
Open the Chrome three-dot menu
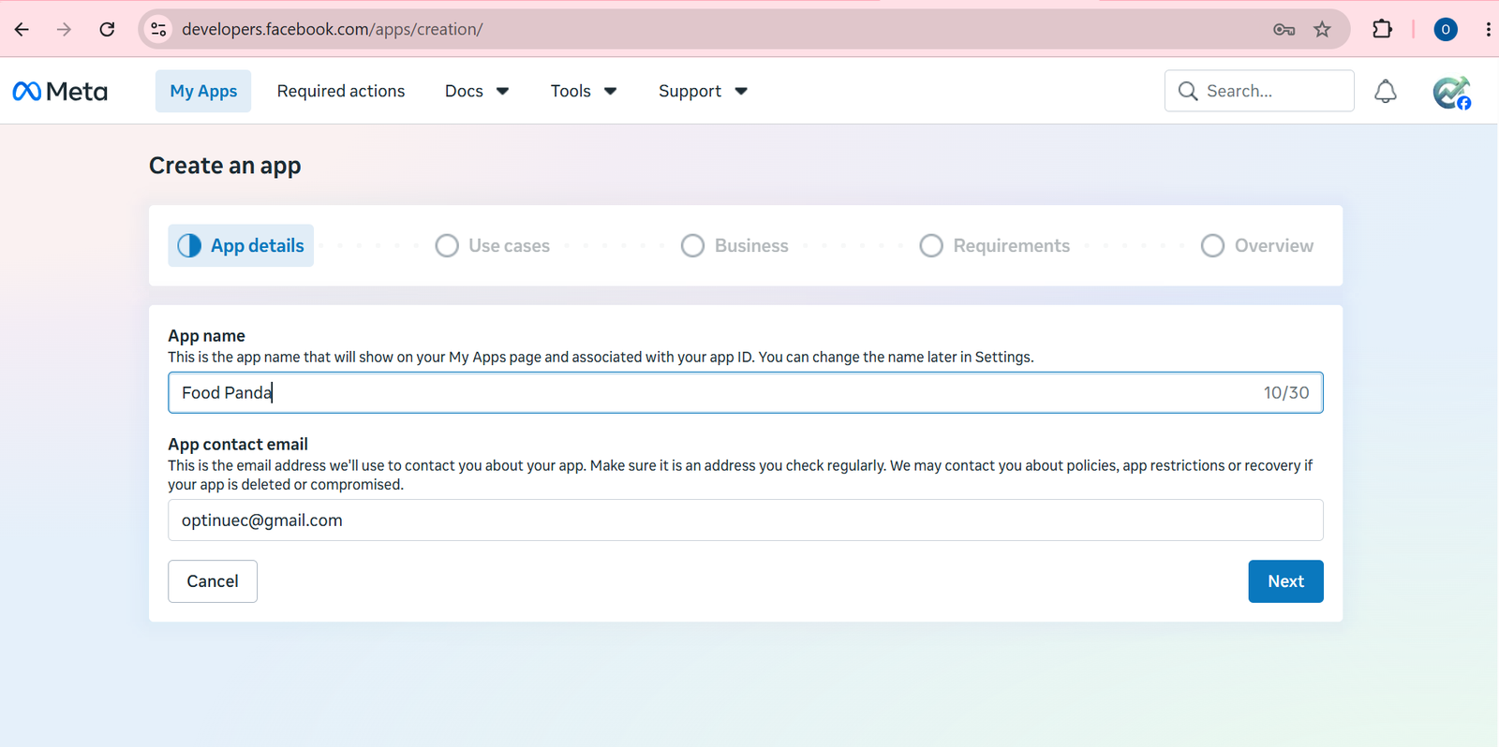(1488, 29)
